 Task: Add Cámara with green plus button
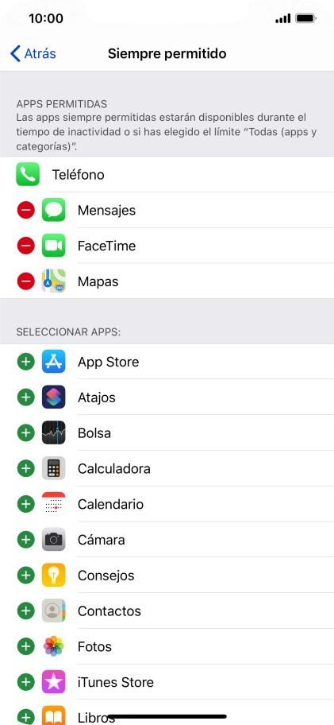coord(26,540)
